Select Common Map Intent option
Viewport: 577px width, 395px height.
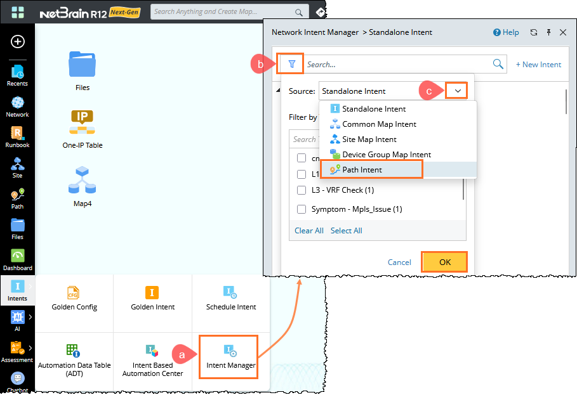coord(398,124)
